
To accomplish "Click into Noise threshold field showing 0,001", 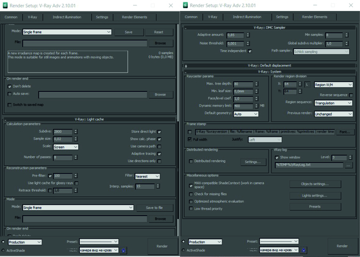I will 235,43.
